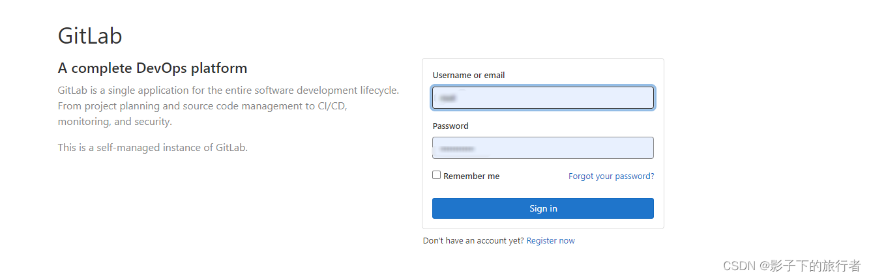
Task: Click the masked password value in the field
Action: click(456, 149)
